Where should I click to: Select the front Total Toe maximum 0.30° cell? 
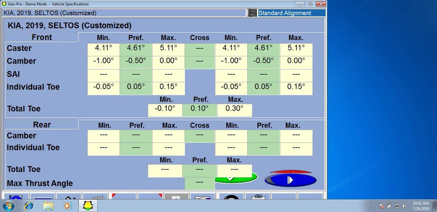[235, 110]
